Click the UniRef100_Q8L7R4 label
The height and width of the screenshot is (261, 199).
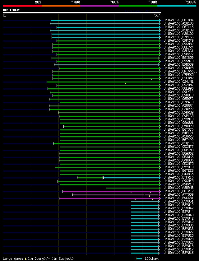click(178, 48)
